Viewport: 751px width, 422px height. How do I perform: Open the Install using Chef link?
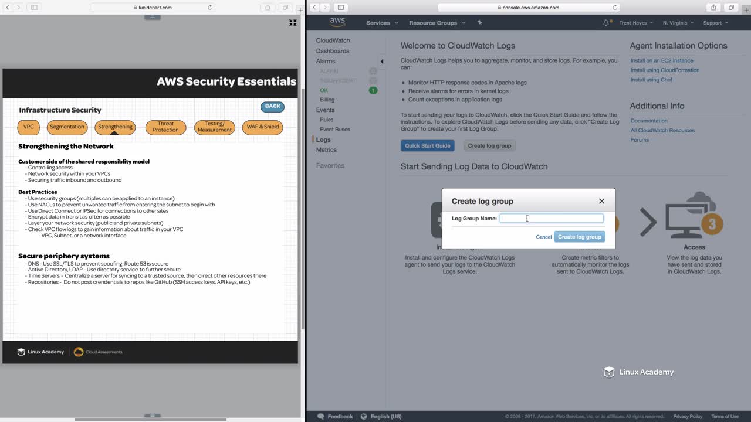pyautogui.click(x=651, y=80)
